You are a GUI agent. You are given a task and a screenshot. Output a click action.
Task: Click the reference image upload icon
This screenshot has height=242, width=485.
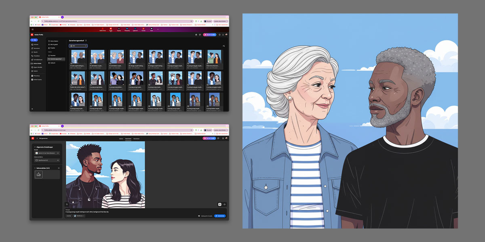38,174
